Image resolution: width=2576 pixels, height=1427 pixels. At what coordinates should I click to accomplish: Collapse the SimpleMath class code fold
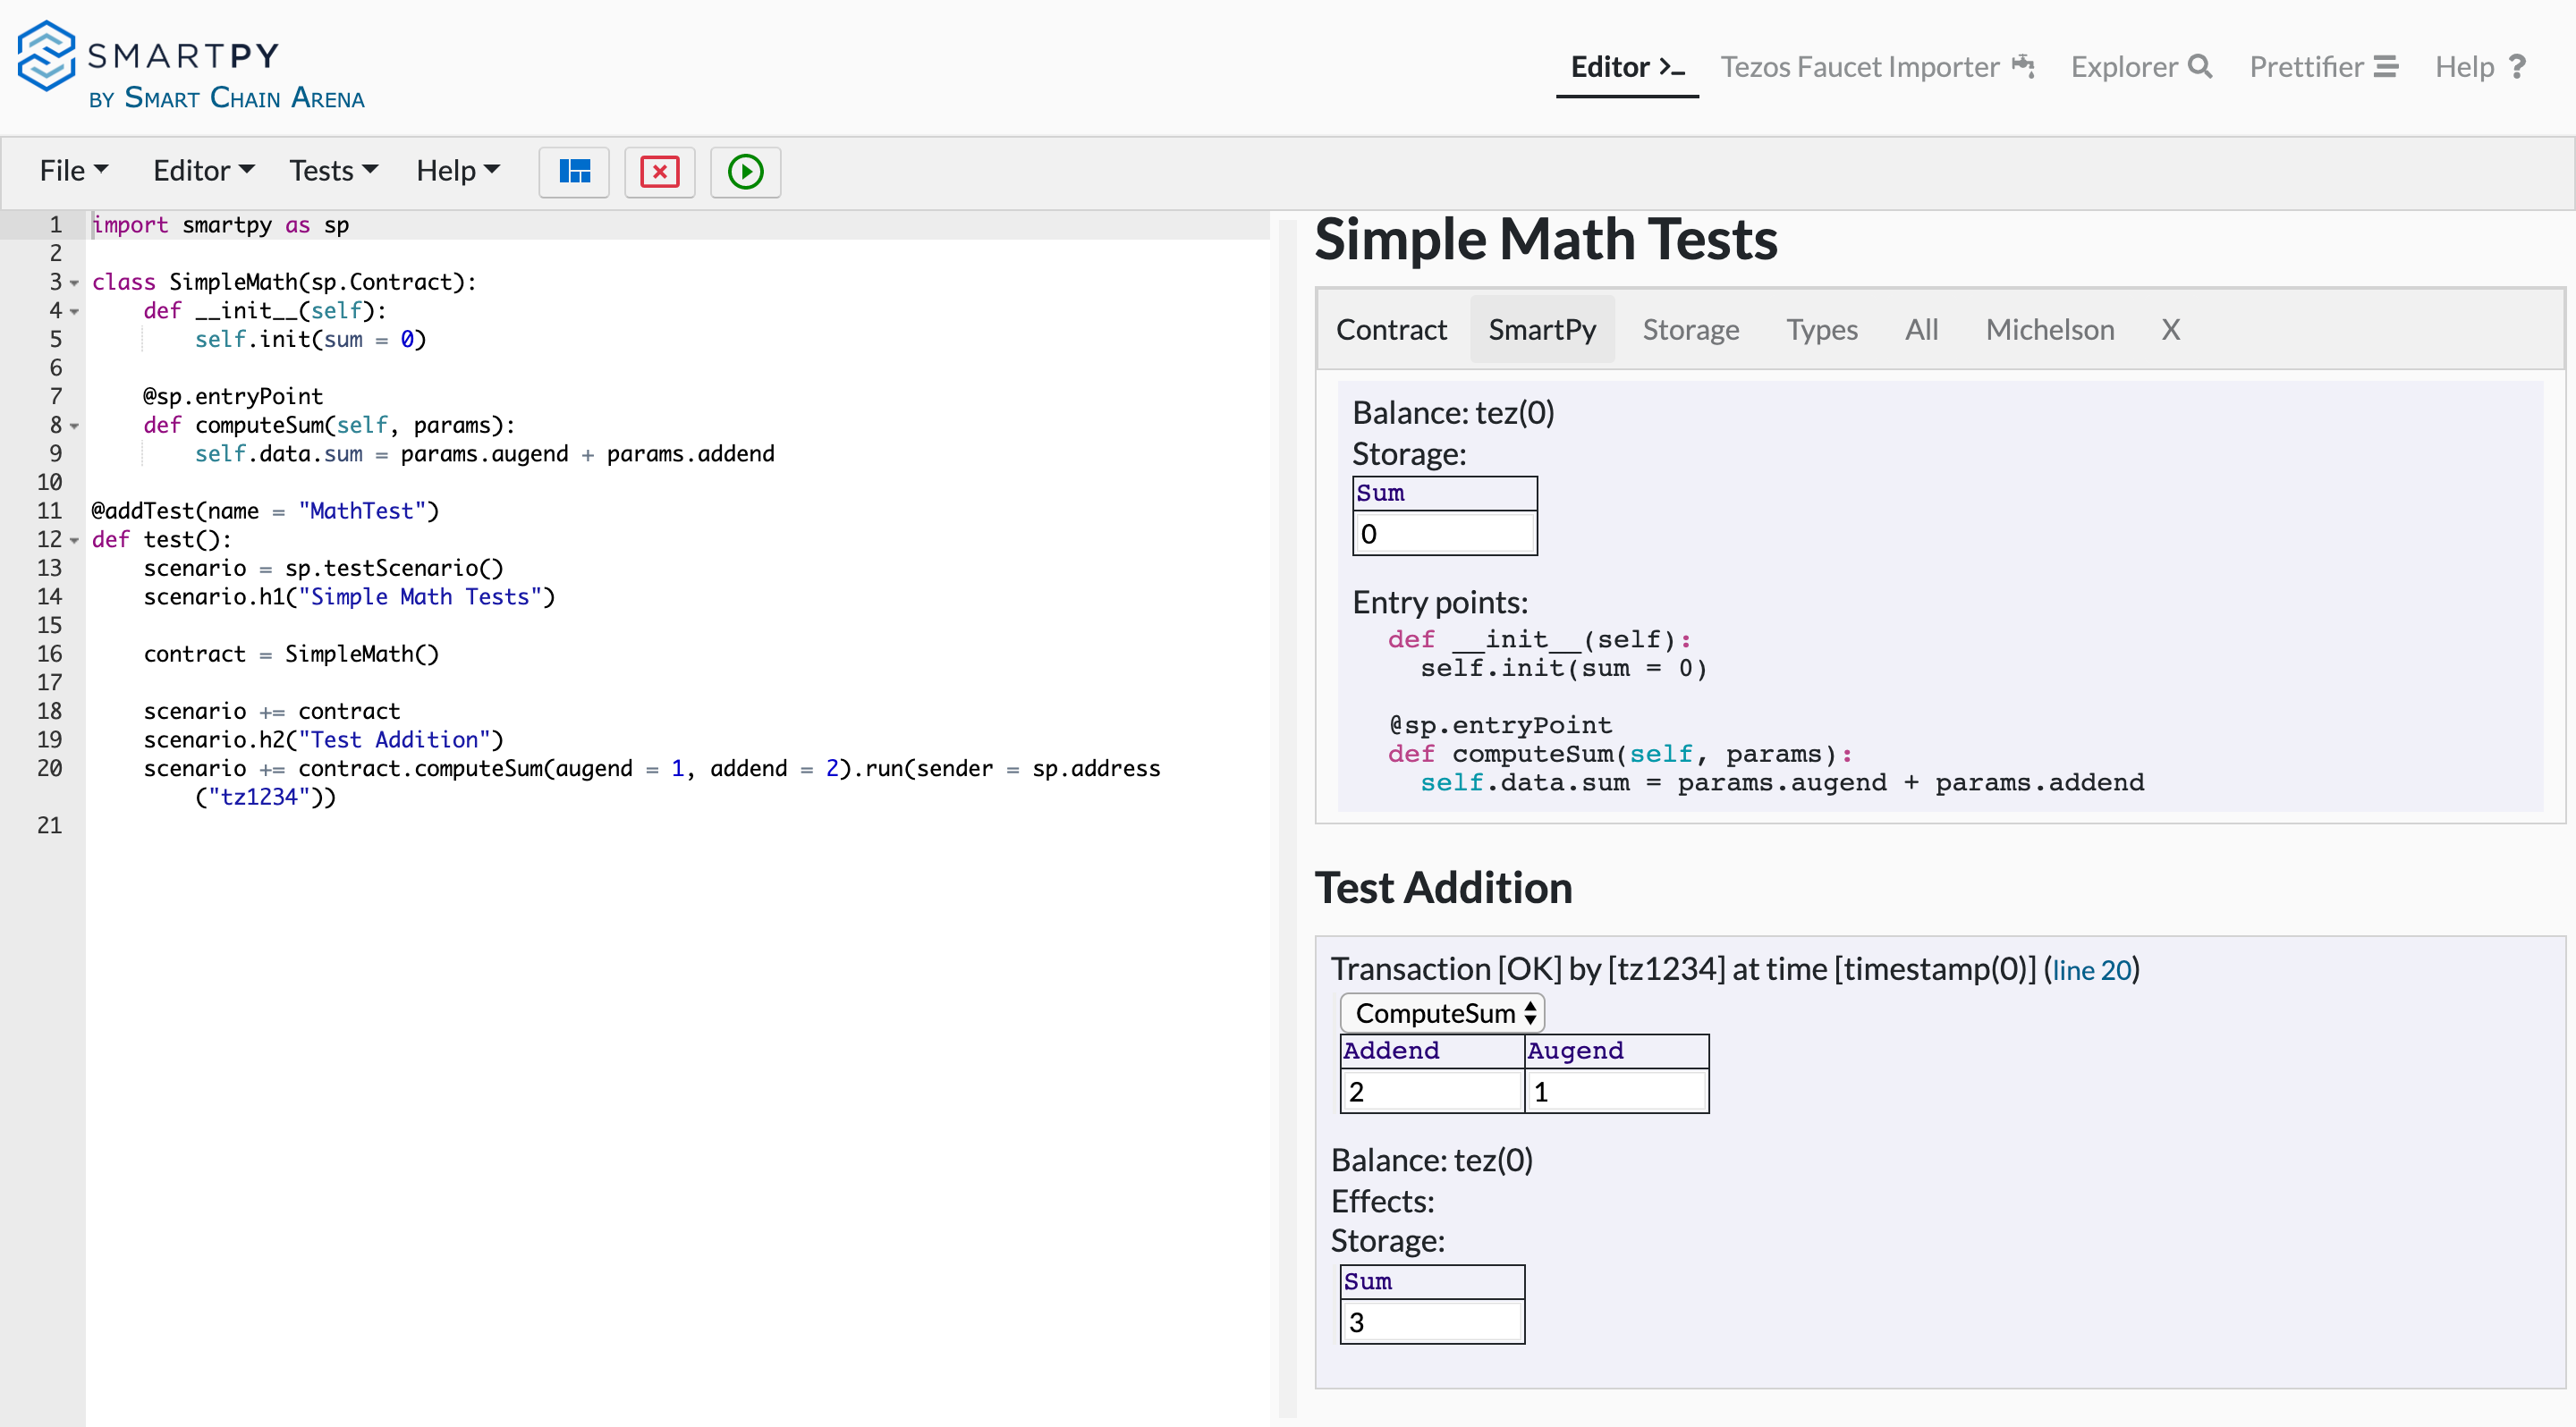tap(76, 283)
